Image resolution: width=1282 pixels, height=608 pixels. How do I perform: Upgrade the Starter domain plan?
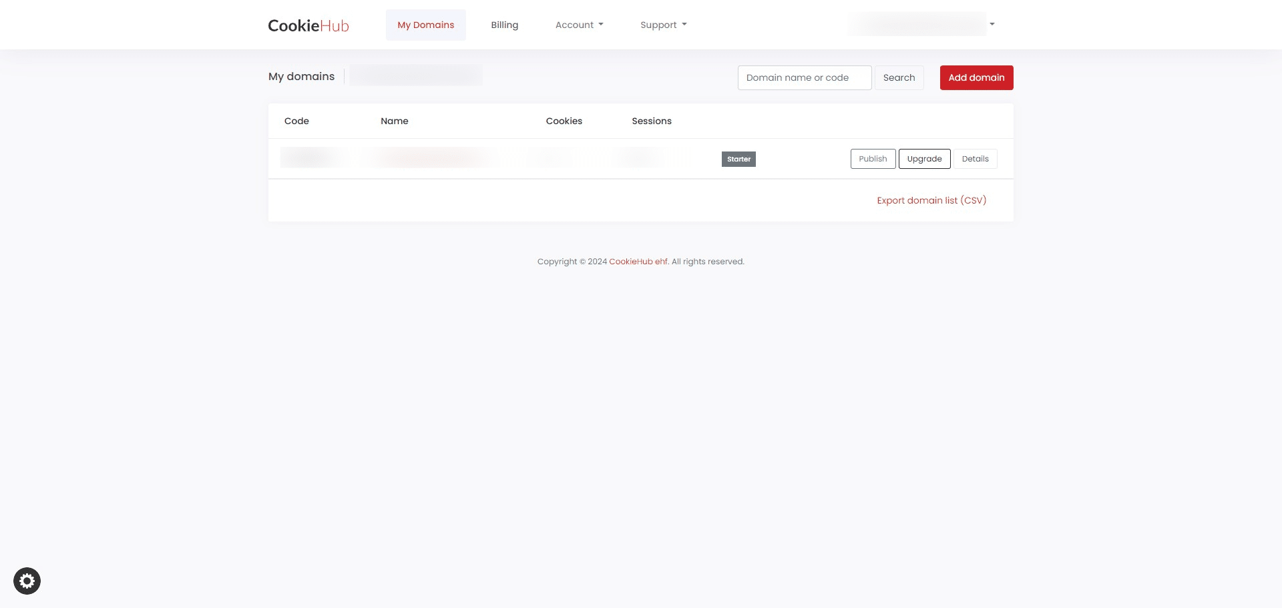[925, 159]
